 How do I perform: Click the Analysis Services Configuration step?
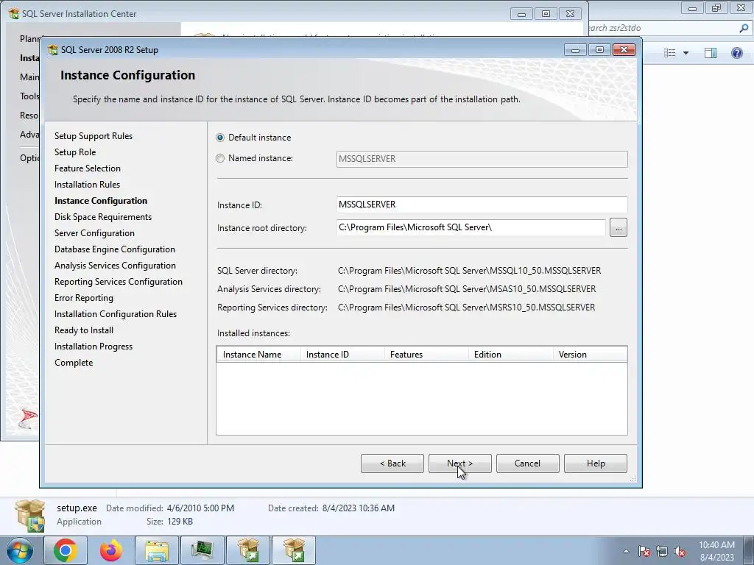115,266
